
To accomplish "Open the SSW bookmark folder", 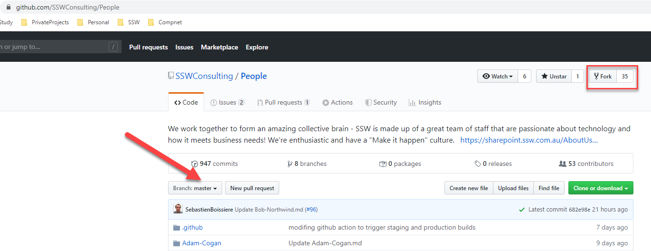I will (x=129, y=22).
